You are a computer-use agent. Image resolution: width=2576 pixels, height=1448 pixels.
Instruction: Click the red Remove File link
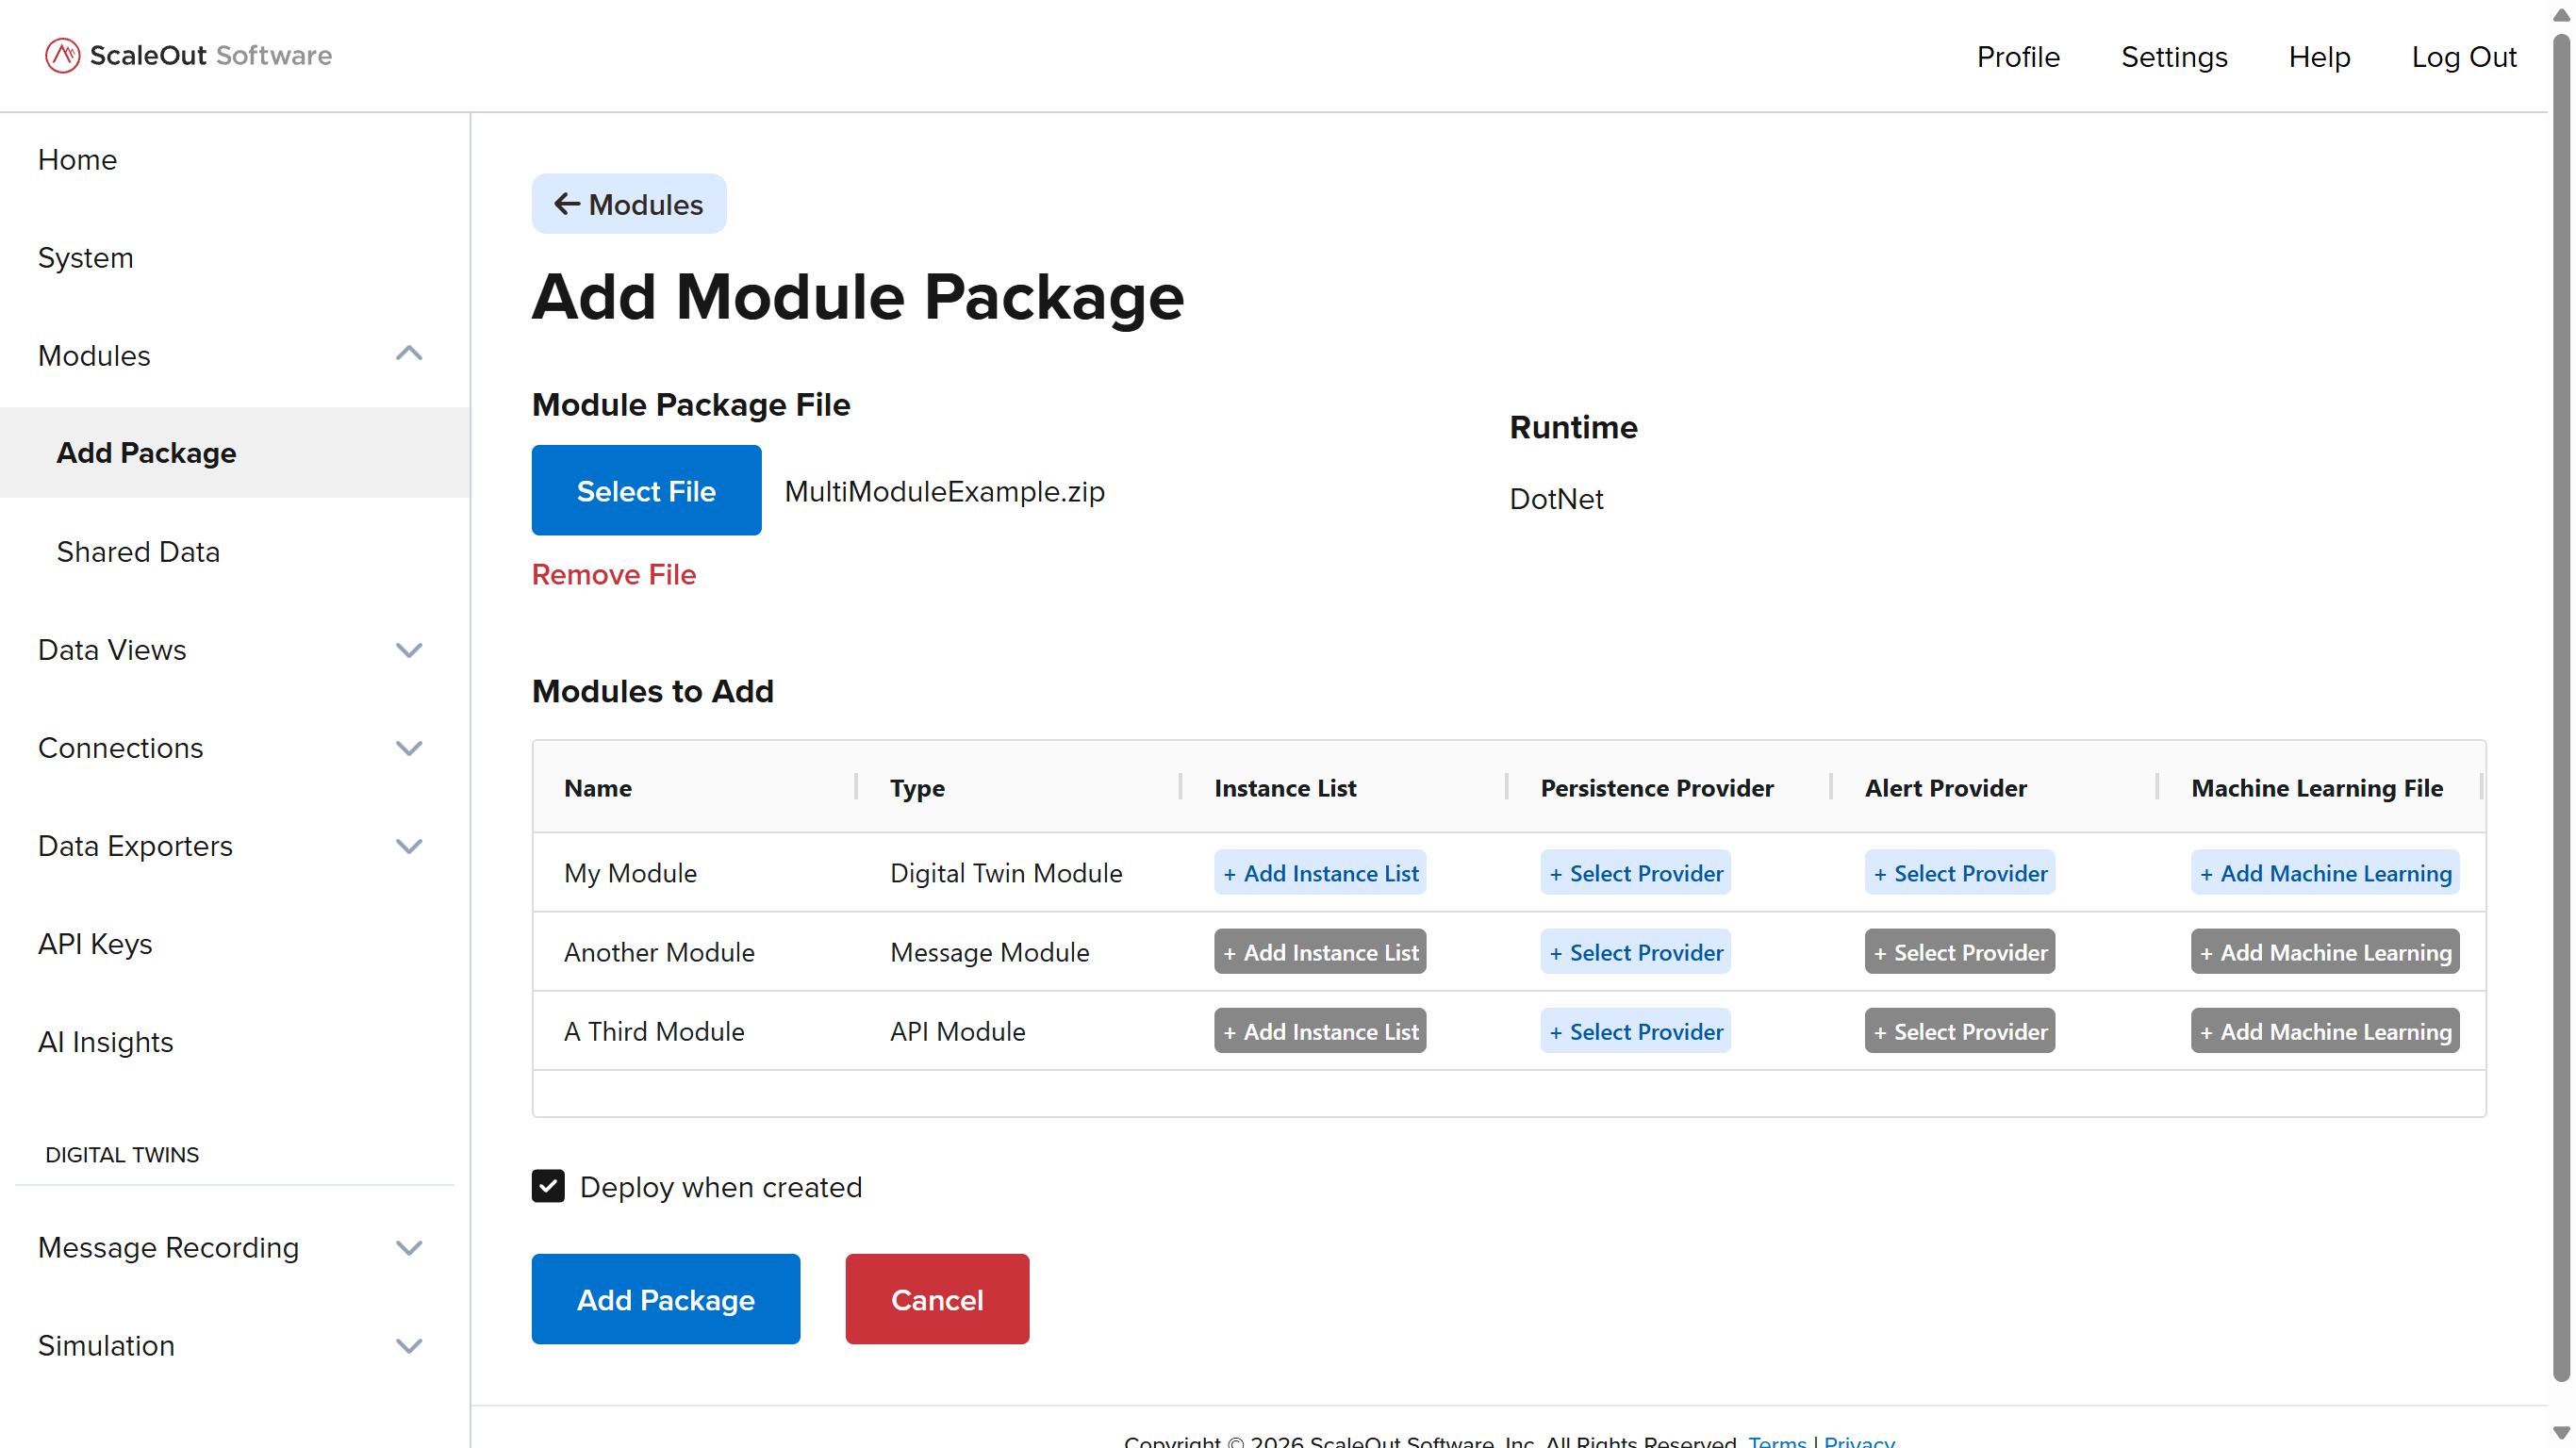[x=614, y=574]
